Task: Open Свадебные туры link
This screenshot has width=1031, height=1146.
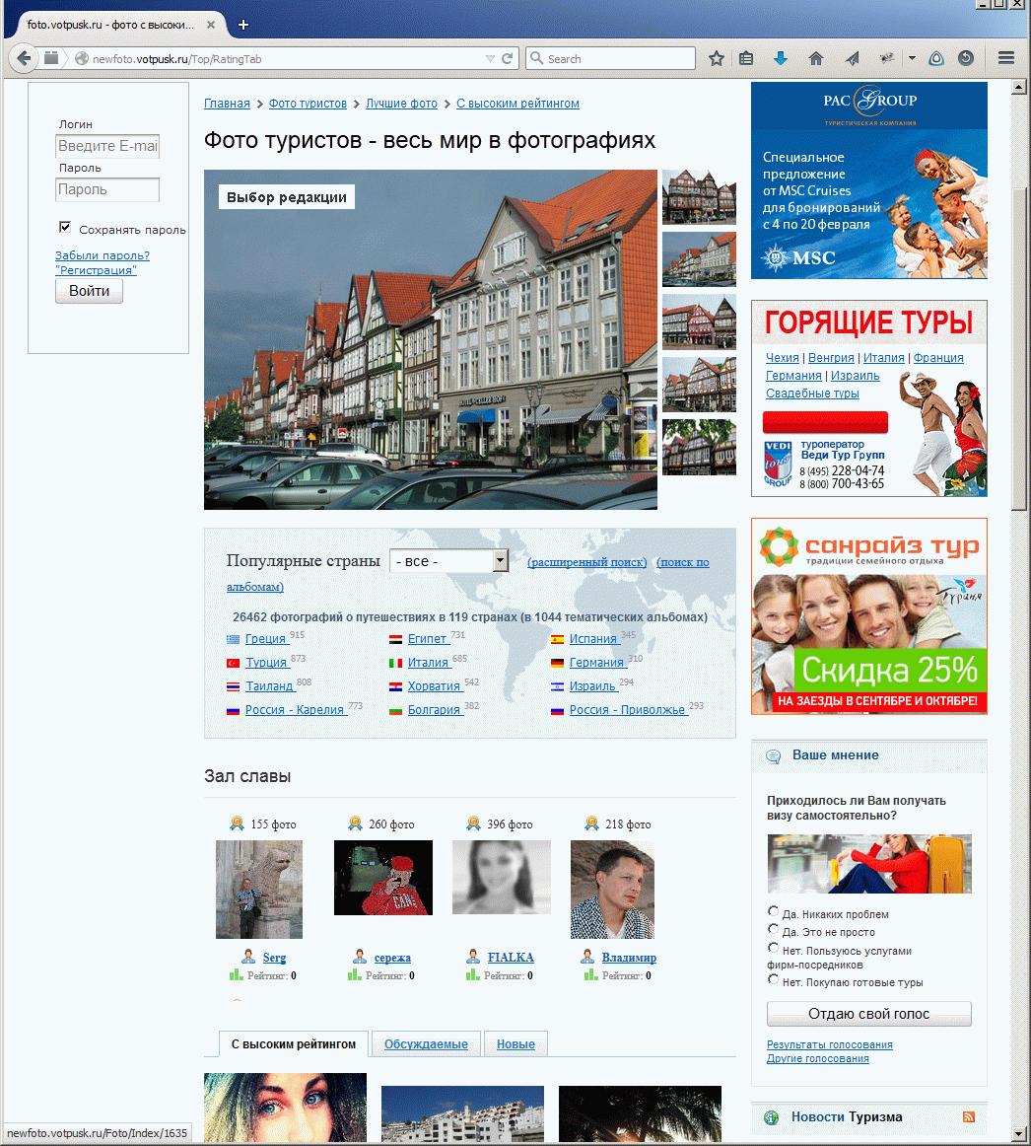Action: pos(812,394)
